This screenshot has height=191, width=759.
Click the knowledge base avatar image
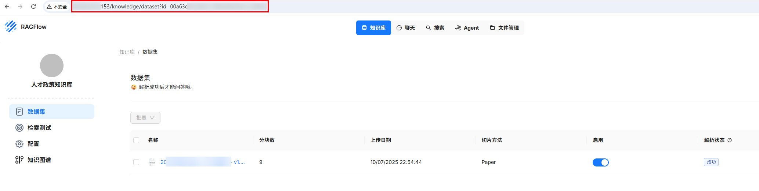pyautogui.click(x=52, y=65)
